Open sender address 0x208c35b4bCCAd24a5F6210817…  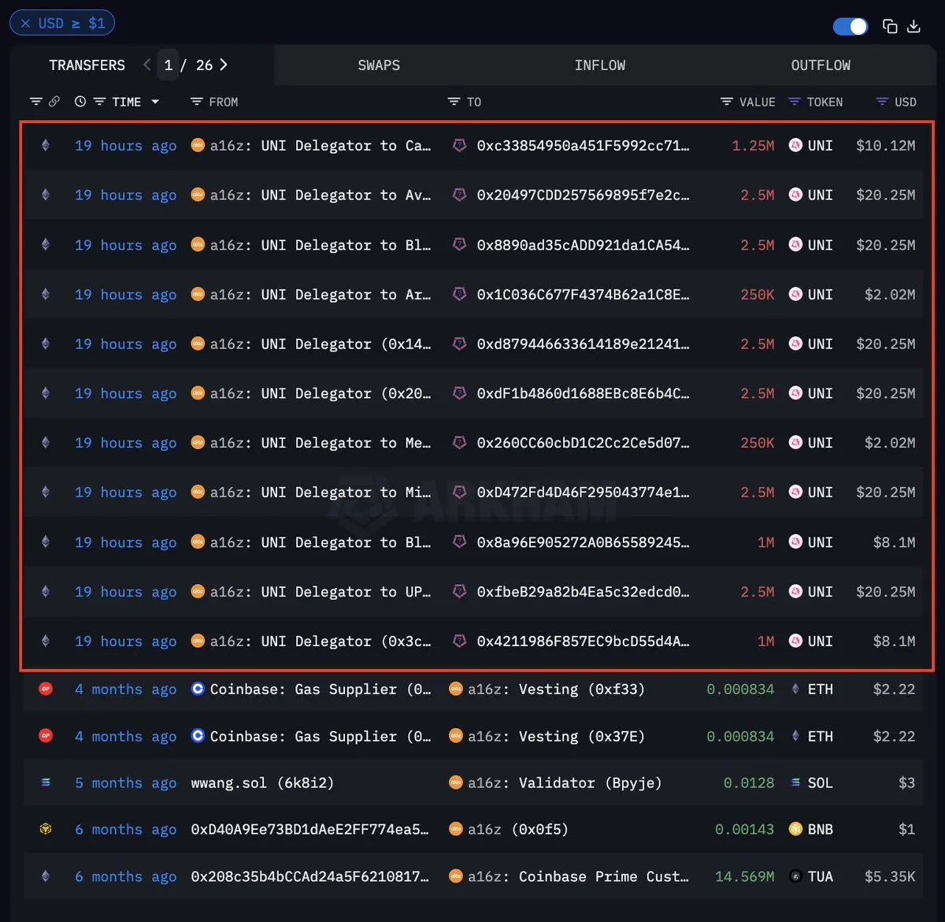(x=309, y=876)
